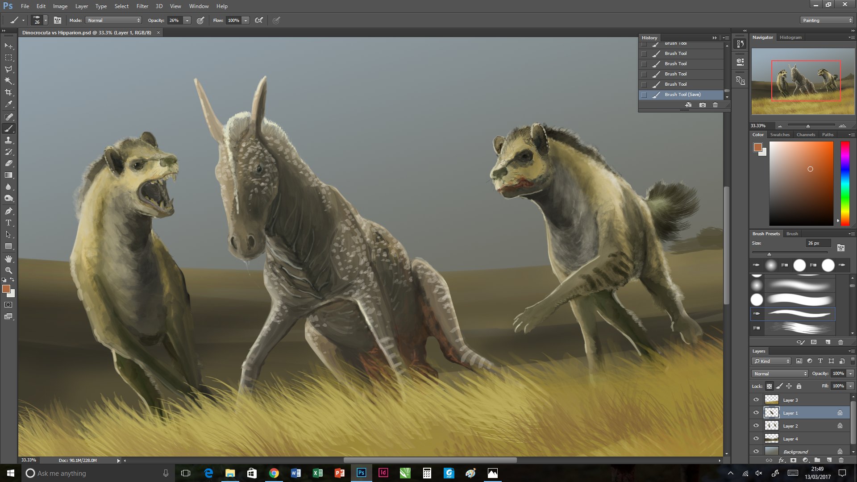Click Brush Tool (Save) history state
Screen dimensions: 857x482
pos(682,95)
